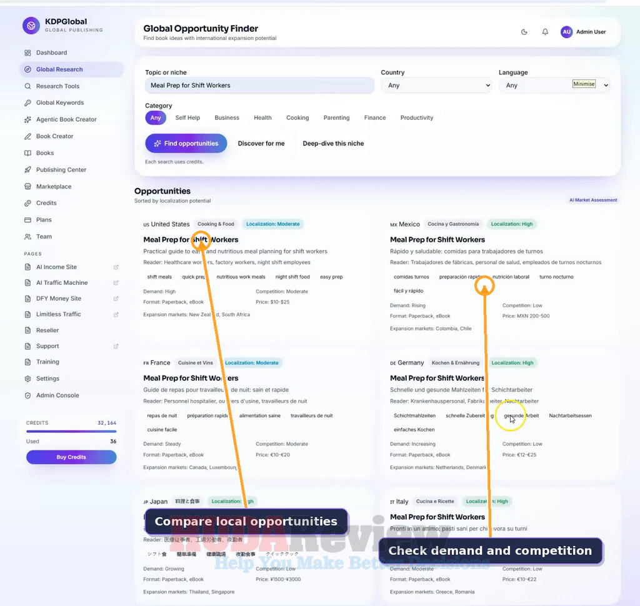Click the 'Nachtarbeitsessen' keyword tag
The width and height of the screenshot is (640, 606).
(570, 416)
